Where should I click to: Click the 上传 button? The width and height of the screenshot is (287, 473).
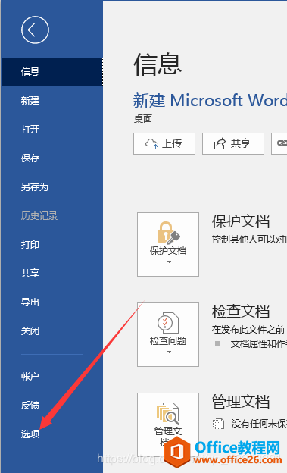pyautogui.click(x=164, y=143)
